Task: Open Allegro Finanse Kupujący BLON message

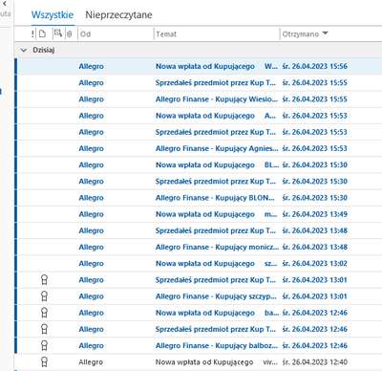Action: coord(199,198)
